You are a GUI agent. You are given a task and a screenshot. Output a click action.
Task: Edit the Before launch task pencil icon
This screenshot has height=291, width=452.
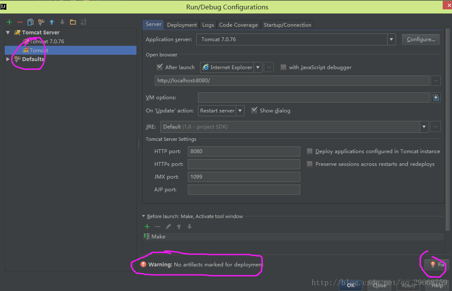(x=168, y=227)
